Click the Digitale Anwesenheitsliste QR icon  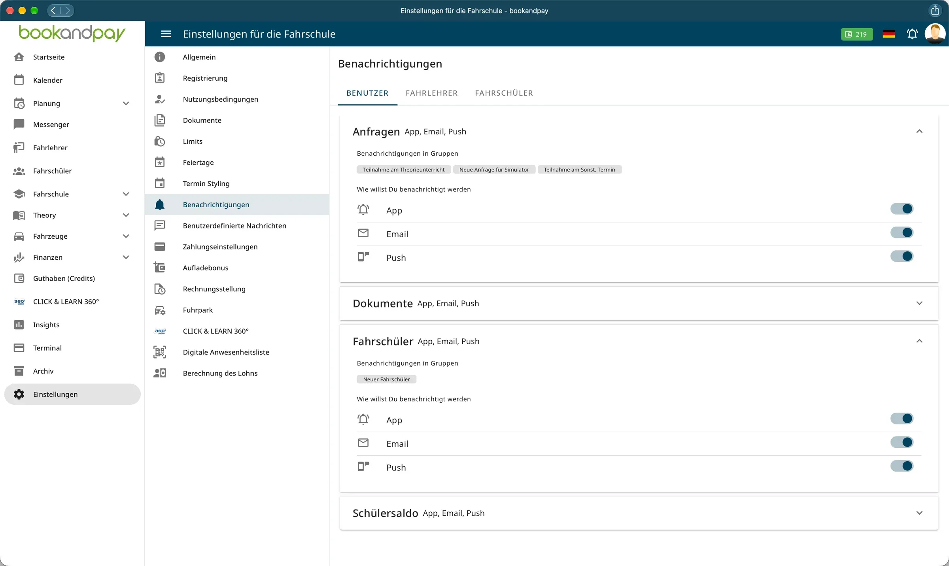pyautogui.click(x=160, y=352)
